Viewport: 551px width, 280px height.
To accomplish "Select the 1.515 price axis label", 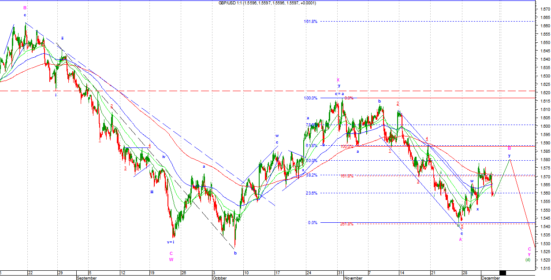I will coord(544,269).
